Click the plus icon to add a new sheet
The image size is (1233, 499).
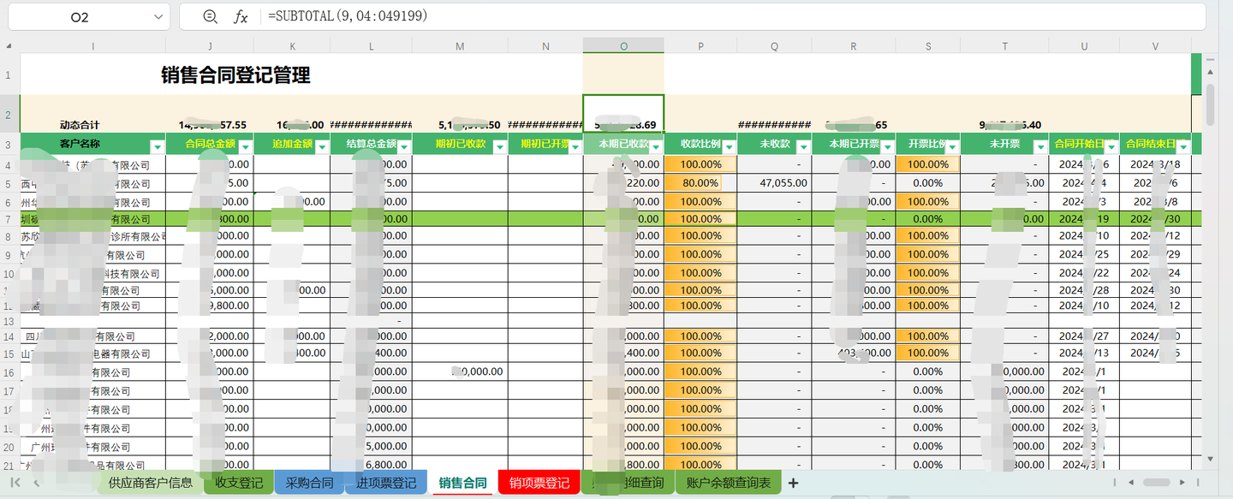(x=793, y=483)
